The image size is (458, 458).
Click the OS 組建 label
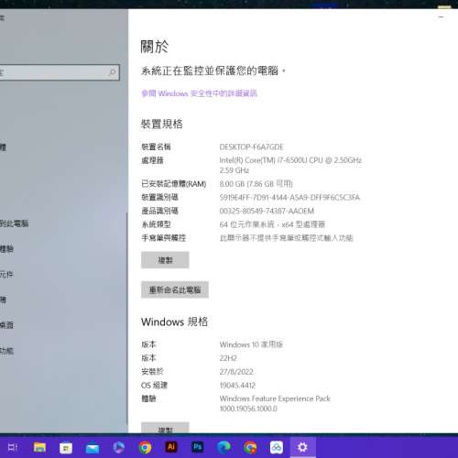(154, 385)
